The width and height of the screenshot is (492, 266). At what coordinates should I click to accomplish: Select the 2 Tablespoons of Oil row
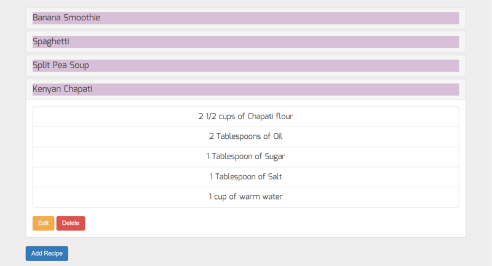[x=245, y=136]
